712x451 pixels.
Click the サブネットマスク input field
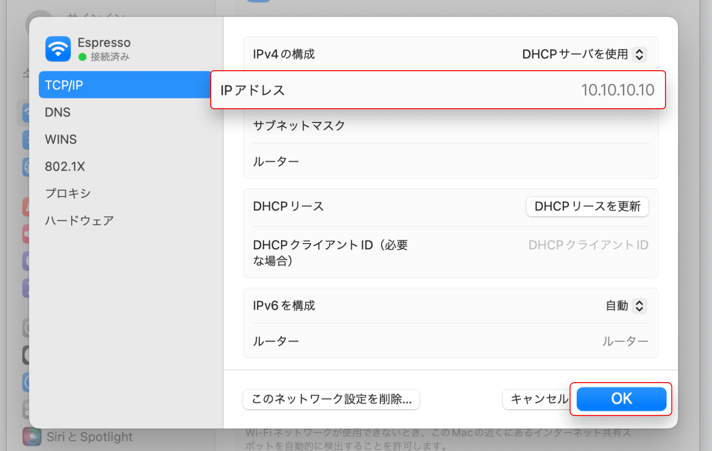click(x=522, y=125)
